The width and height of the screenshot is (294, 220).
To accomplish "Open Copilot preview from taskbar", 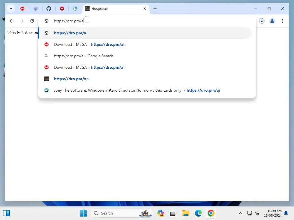I will (160, 213).
